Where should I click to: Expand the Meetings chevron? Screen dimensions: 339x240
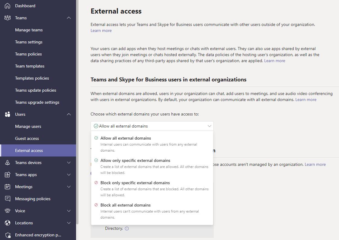pos(69,187)
